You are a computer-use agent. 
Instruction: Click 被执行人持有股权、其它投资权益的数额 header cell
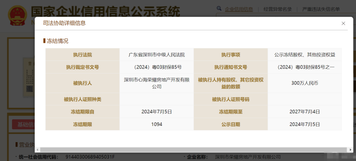pos(231,83)
